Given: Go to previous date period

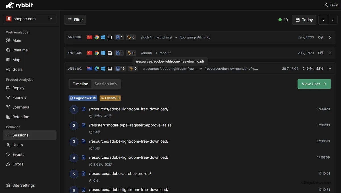Looking at the screenshot, I should click(323, 20).
